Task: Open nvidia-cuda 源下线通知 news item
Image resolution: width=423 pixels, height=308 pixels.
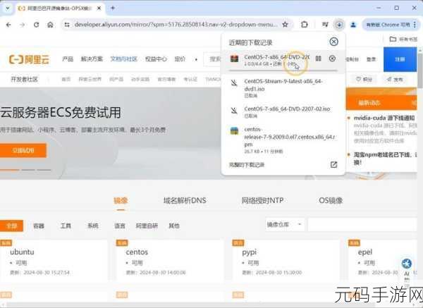Action: [384, 118]
